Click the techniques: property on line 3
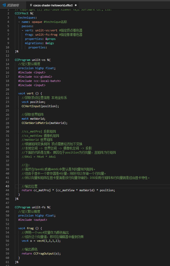Screen dimensions: 170x266 27,18
